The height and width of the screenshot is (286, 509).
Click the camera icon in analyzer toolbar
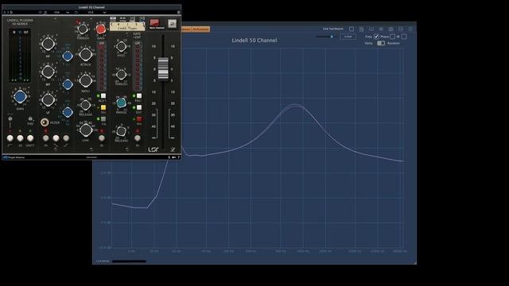[390, 29]
